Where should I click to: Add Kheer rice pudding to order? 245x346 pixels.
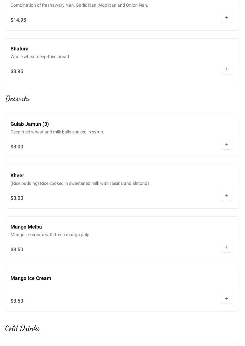coord(227,196)
